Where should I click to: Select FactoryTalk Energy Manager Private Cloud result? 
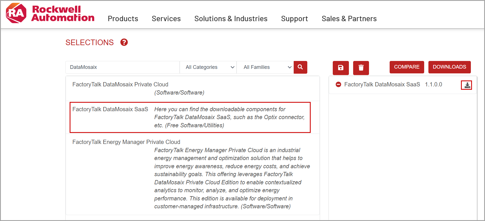193,174
